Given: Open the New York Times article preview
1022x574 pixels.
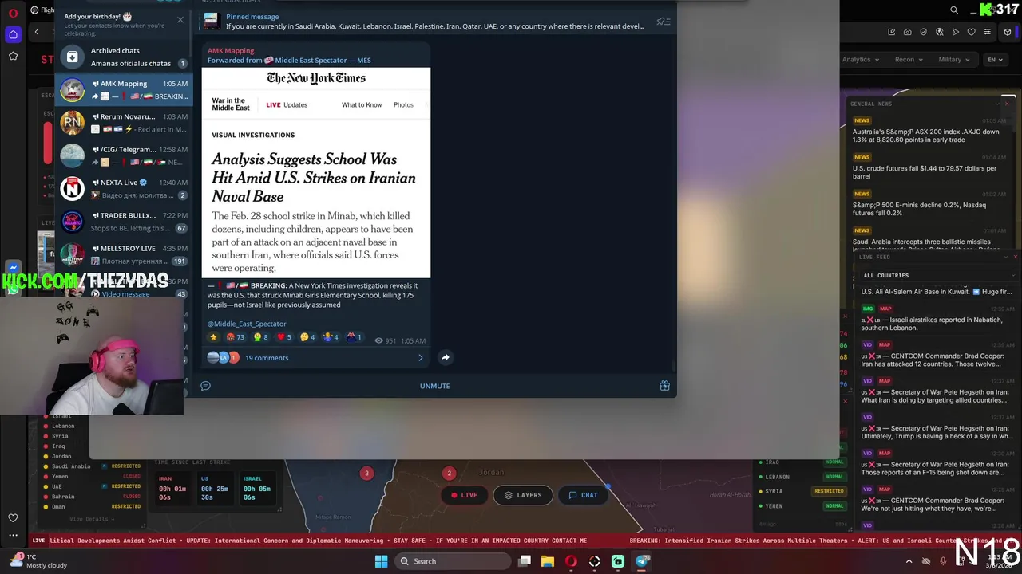Looking at the screenshot, I should 316,173.
